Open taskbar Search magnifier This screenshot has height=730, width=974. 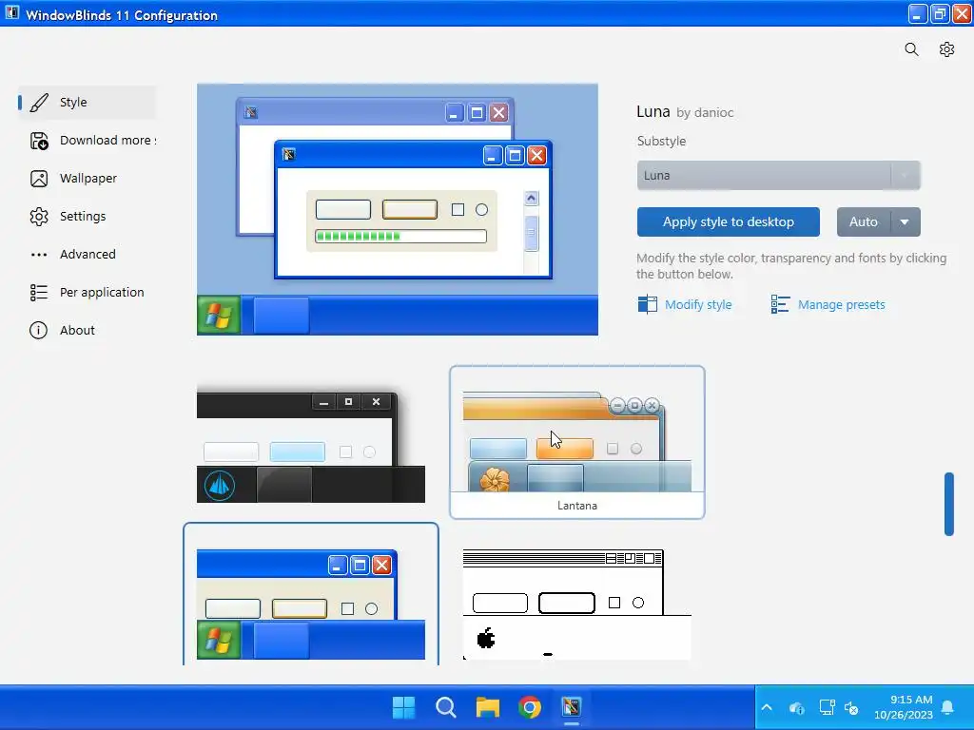pyautogui.click(x=446, y=707)
